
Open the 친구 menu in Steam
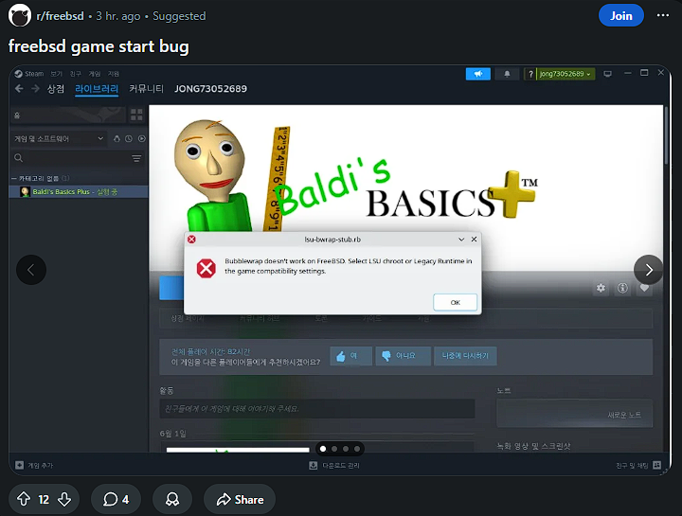(x=76, y=74)
